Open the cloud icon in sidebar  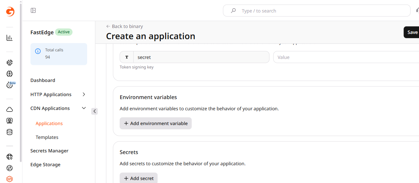pos(10,110)
